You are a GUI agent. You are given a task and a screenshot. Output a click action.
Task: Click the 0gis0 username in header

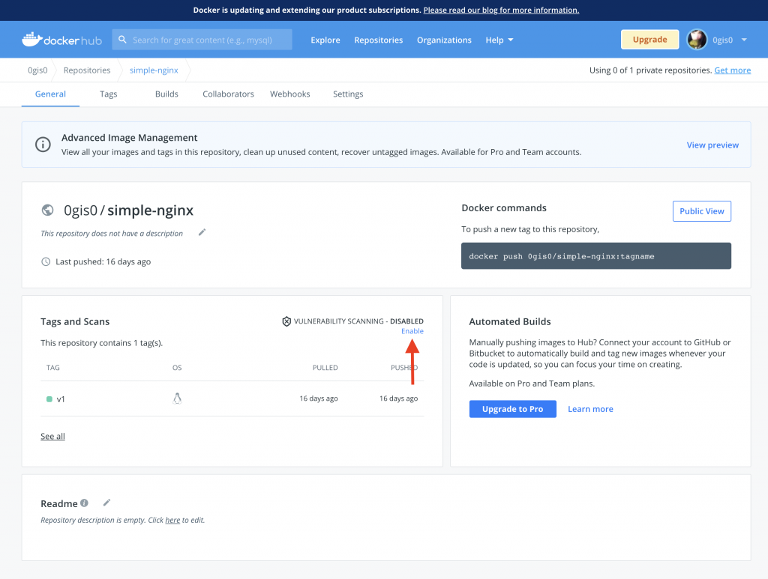point(722,40)
